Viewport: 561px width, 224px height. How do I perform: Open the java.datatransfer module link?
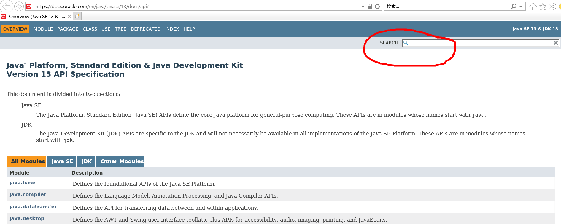pos(33,207)
